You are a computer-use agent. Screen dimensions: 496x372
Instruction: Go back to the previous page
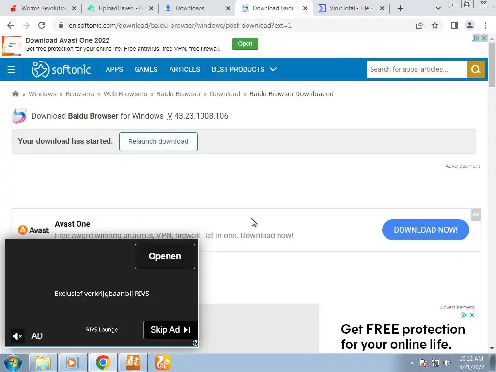[11, 25]
